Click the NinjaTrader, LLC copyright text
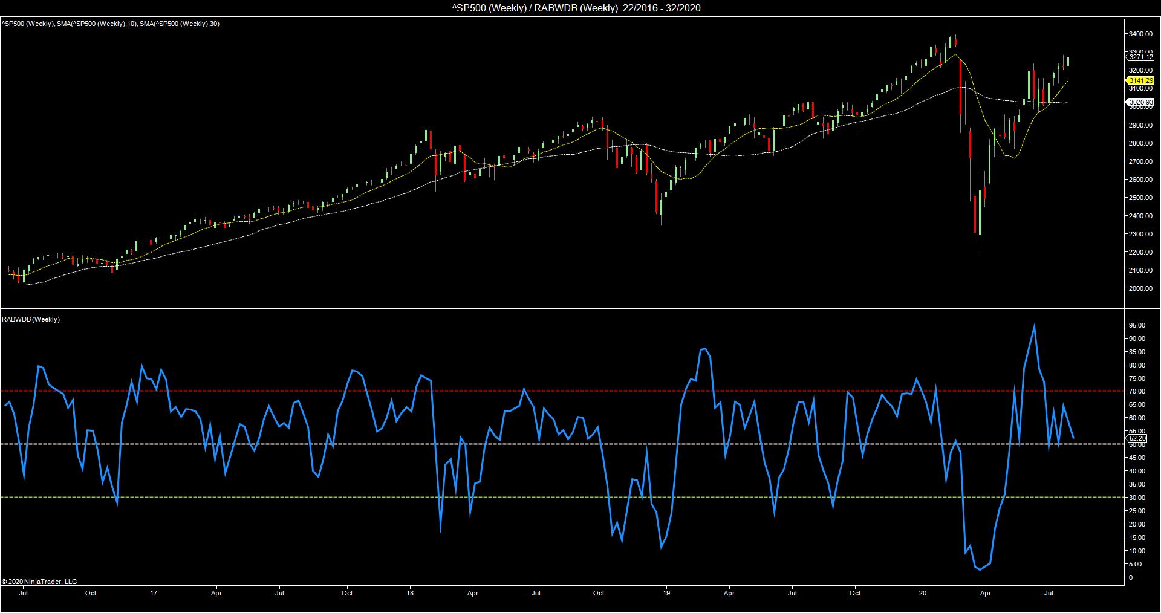Screen dimensions: 1161x613 pyautogui.click(x=39, y=582)
